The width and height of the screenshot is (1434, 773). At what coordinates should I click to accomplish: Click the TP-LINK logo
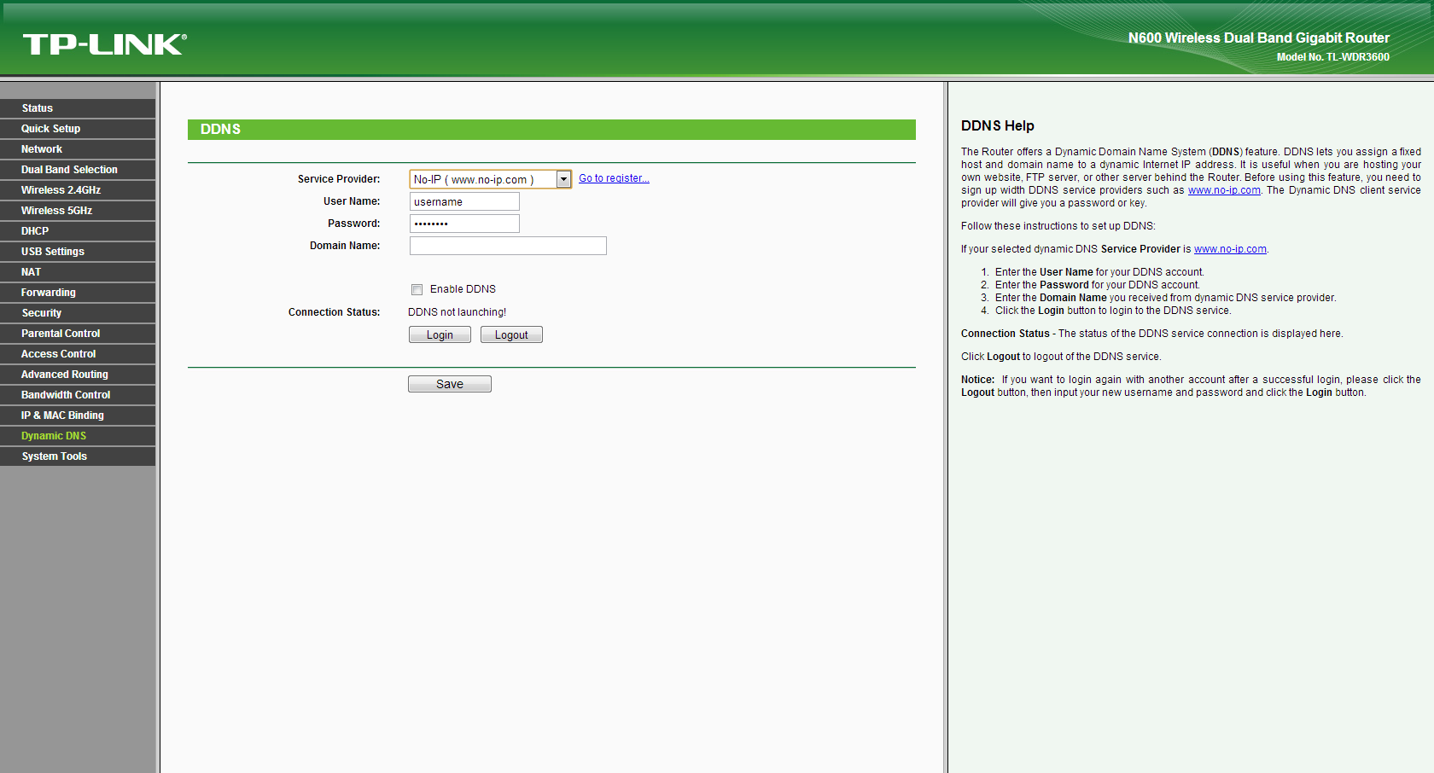pyautogui.click(x=104, y=44)
